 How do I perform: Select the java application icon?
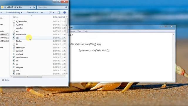14,70
